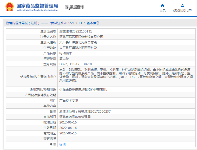Open the 数据查询 page title
Screen dimensions: 197x150
[x=77, y=7]
